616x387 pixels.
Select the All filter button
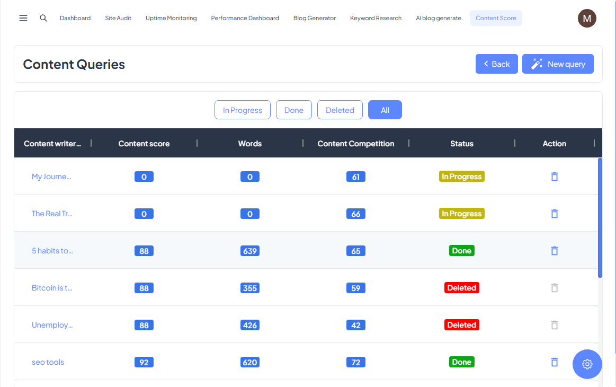385,110
